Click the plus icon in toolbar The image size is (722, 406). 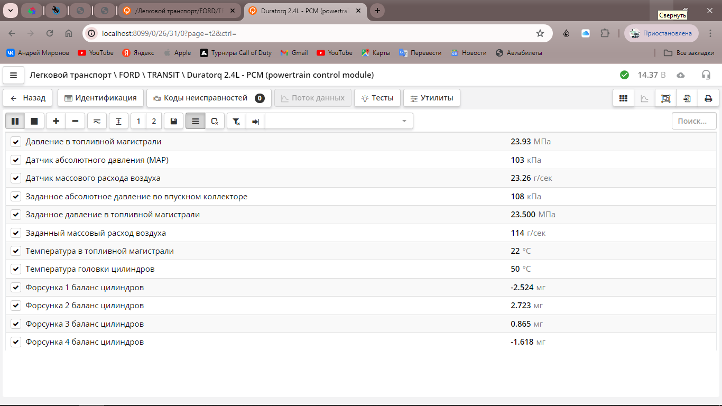click(x=56, y=121)
